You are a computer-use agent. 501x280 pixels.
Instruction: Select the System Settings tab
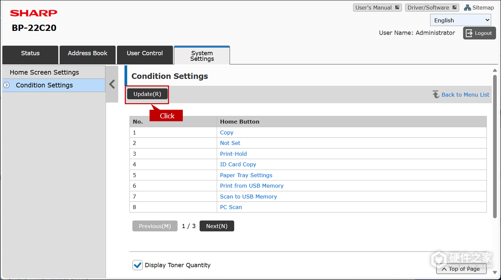(202, 55)
